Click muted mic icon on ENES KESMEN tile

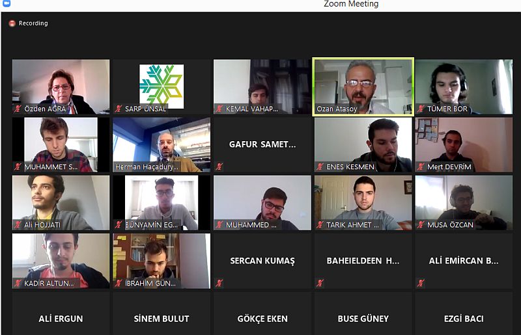(x=320, y=167)
